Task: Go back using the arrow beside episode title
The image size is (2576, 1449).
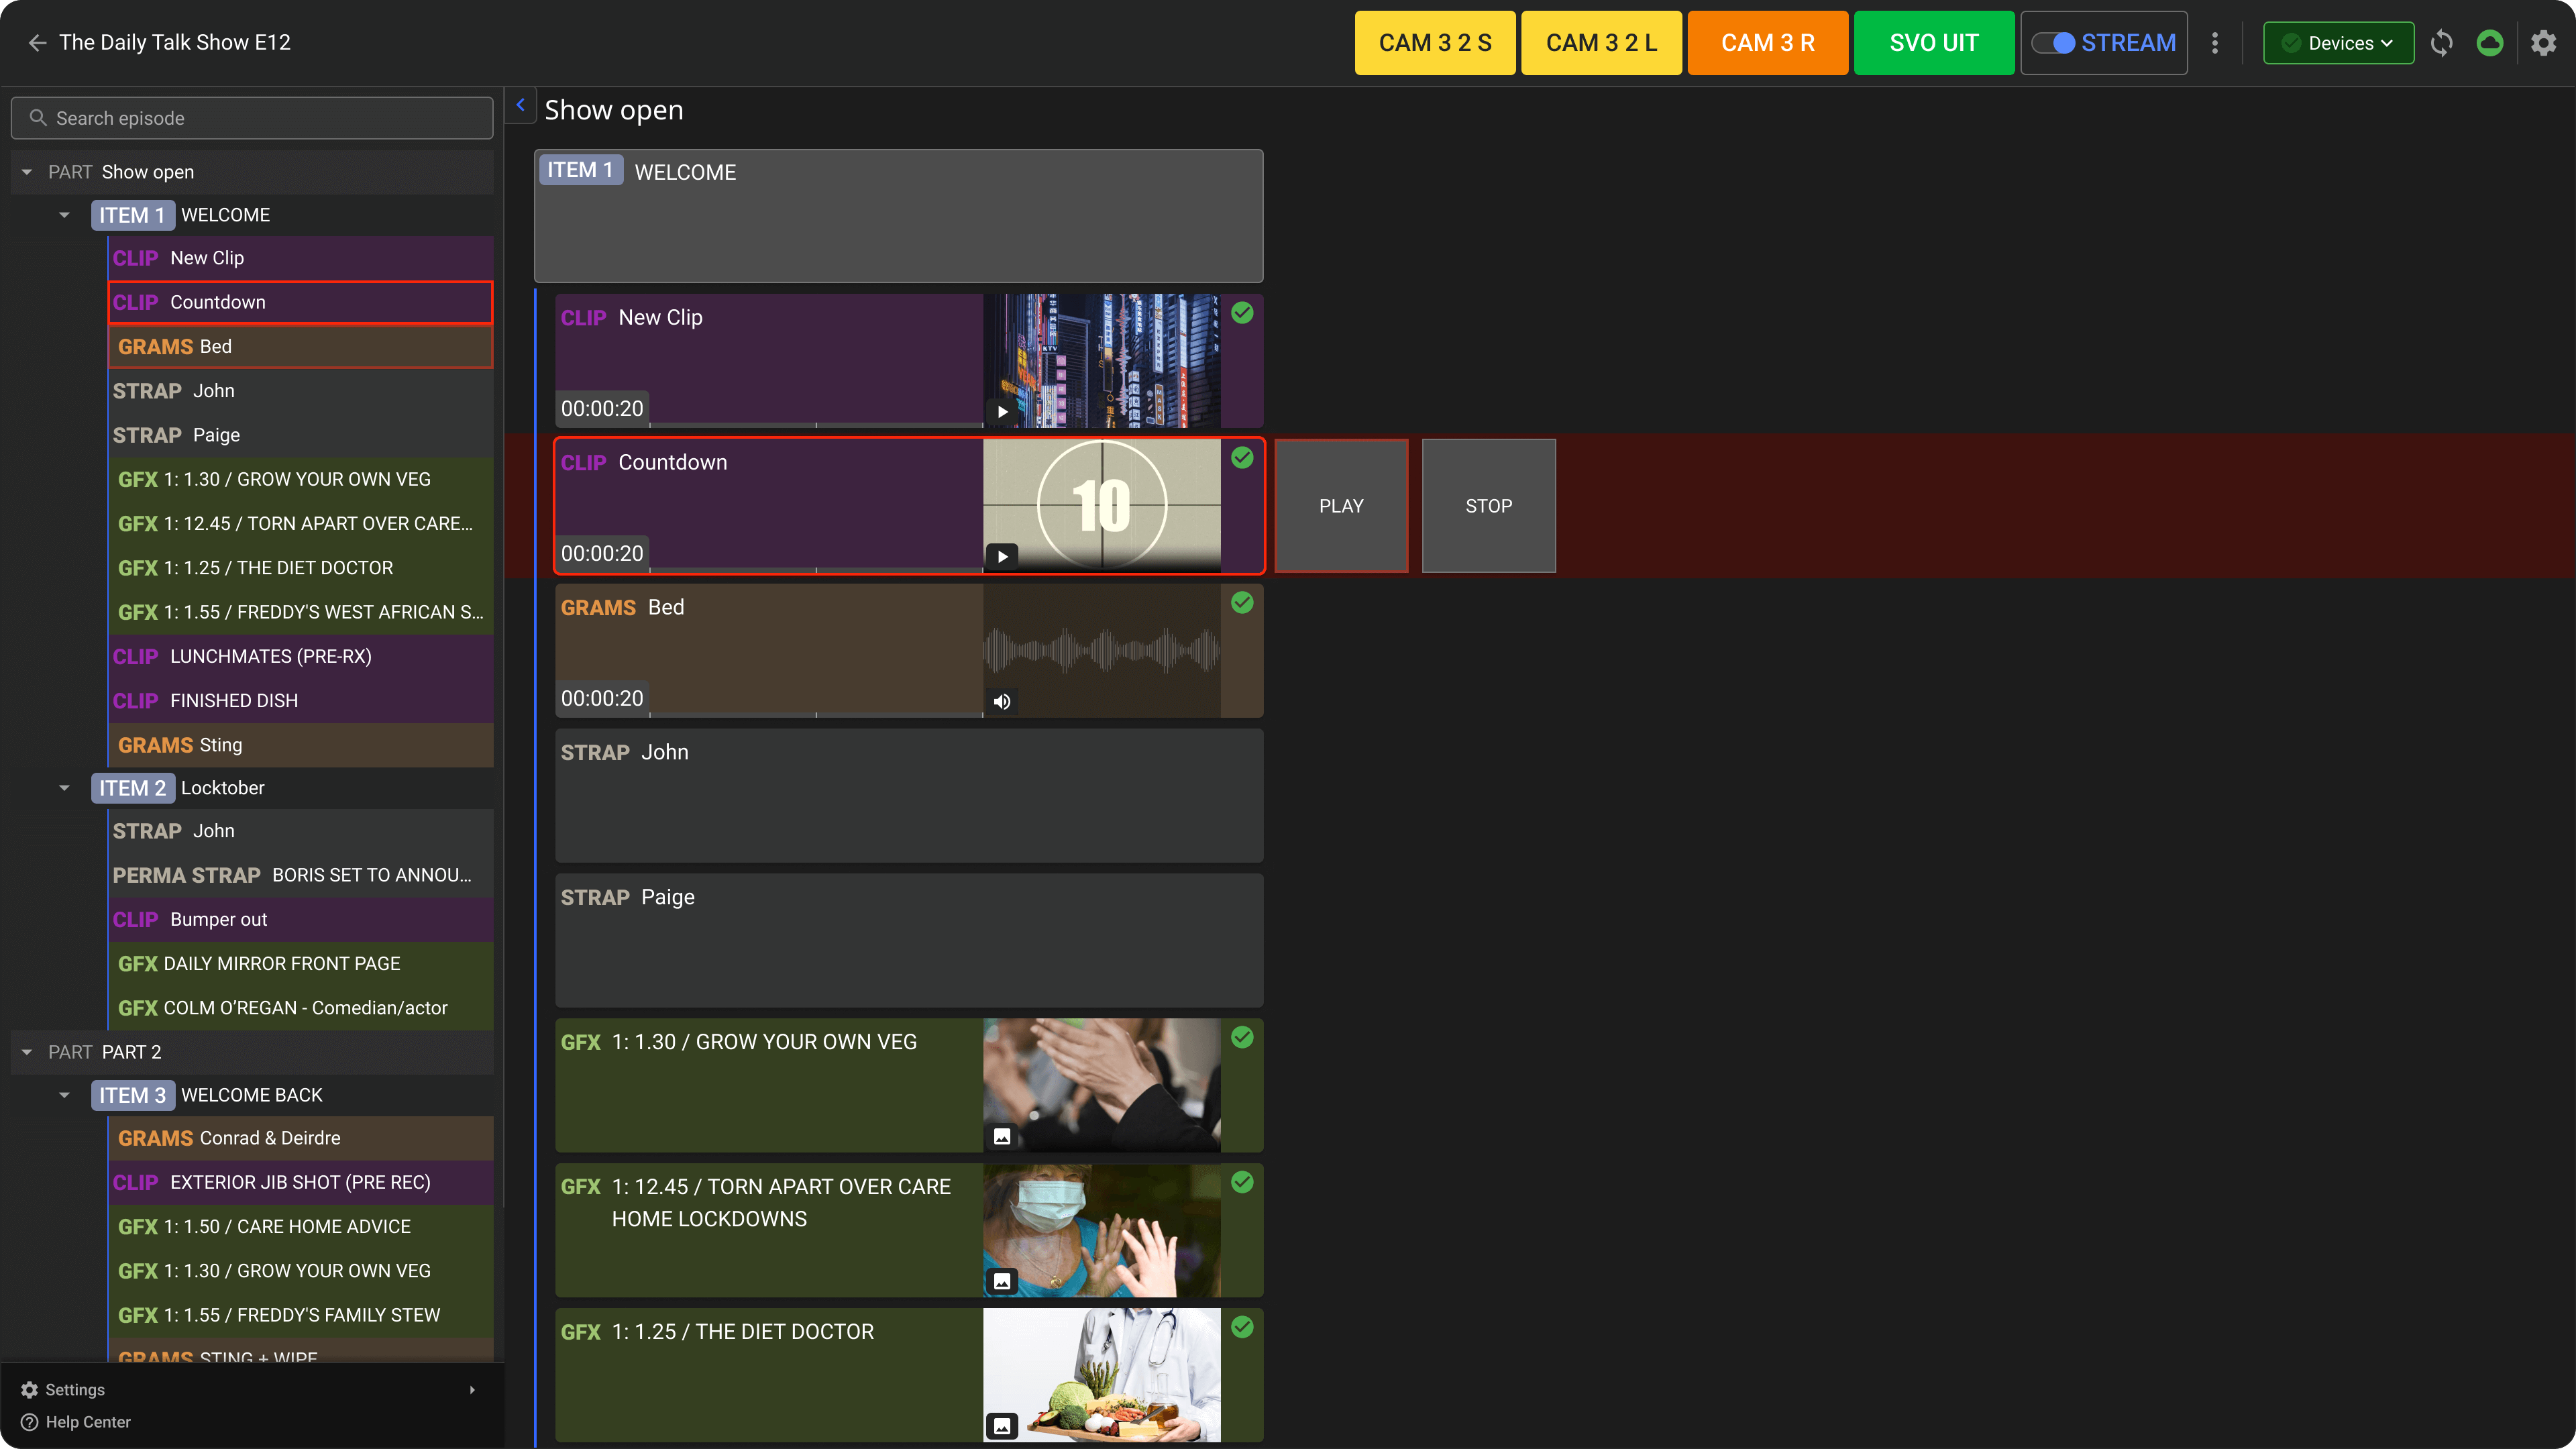Action: pyautogui.click(x=37, y=42)
